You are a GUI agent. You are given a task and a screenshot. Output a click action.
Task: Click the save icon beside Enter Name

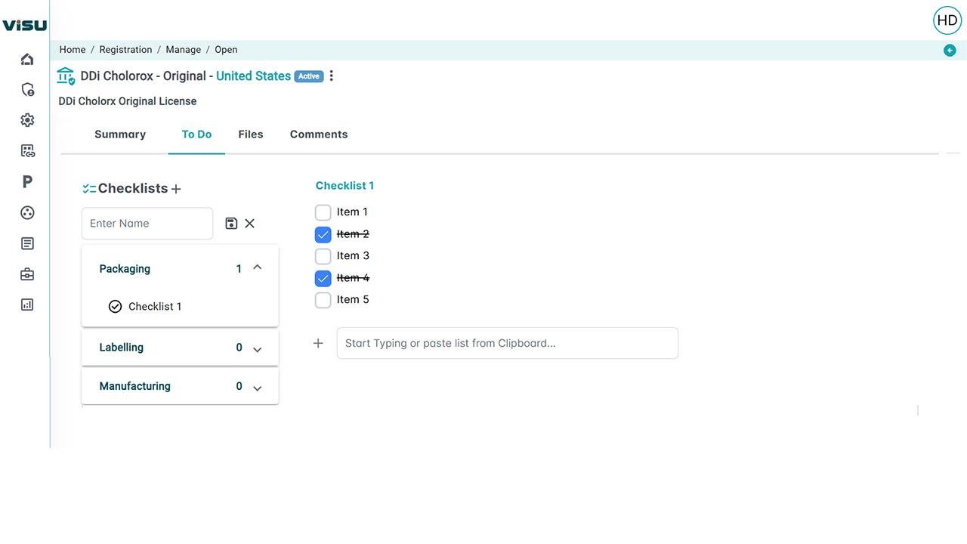tap(231, 224)
